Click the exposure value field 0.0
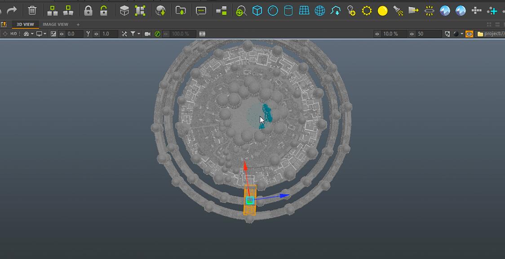505x259 pixels. tap(75, 34)
